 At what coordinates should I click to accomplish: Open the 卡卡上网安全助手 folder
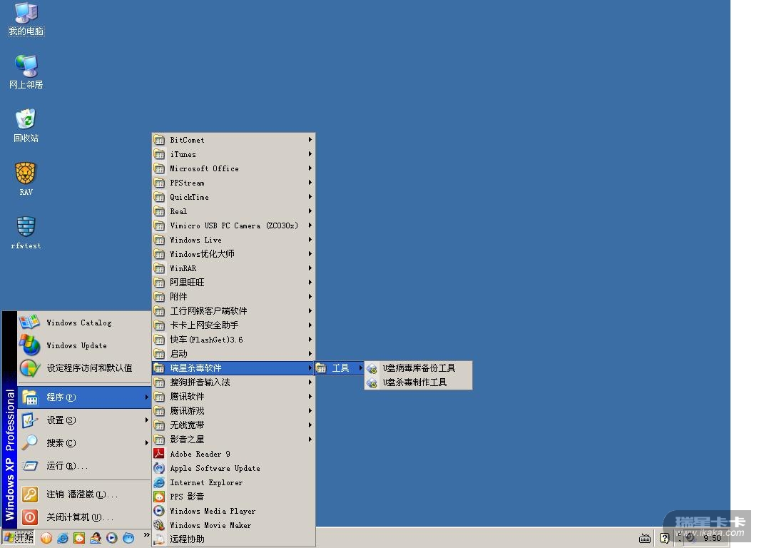click(234, 325)
